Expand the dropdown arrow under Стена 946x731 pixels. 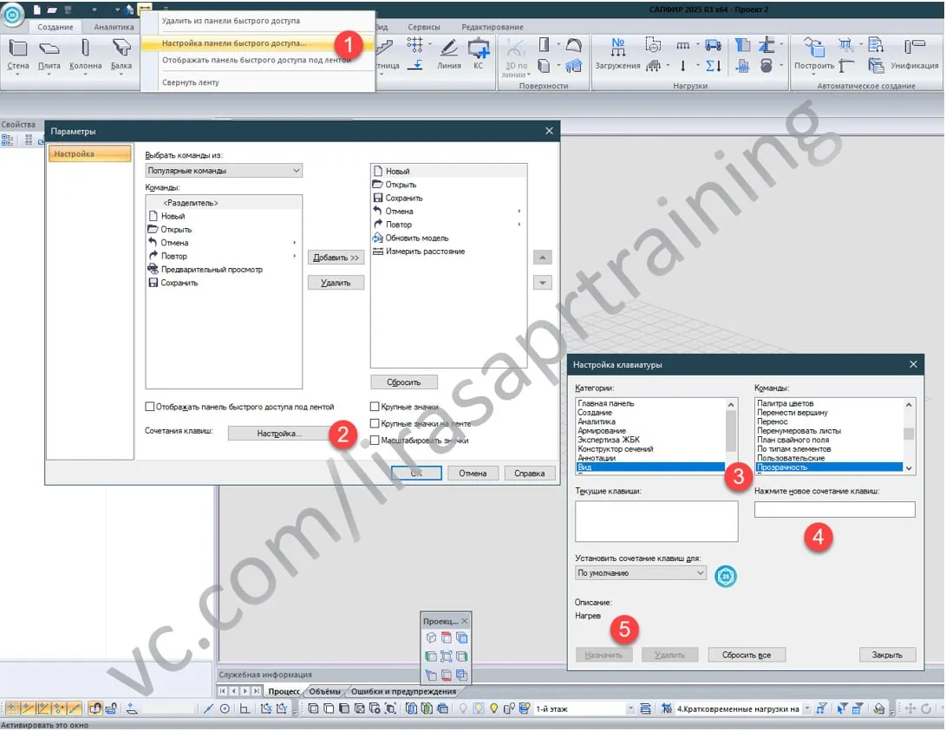click(x=17, y=75)
